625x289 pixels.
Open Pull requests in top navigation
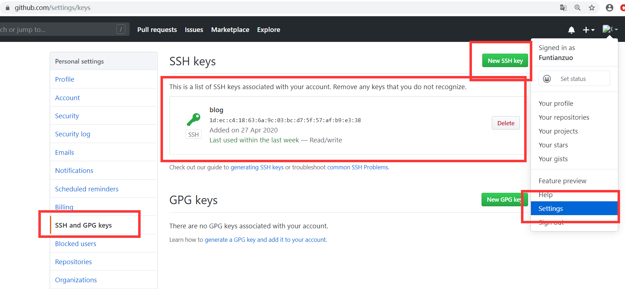157,30
